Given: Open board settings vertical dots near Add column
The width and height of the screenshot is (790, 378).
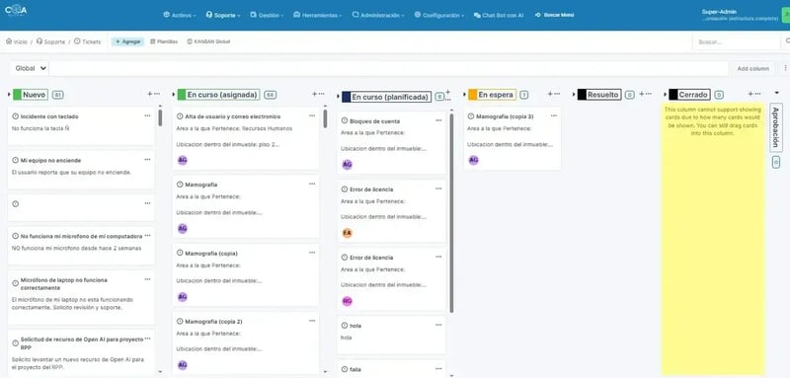Looking at the screenshot, I should coord(785,68).
